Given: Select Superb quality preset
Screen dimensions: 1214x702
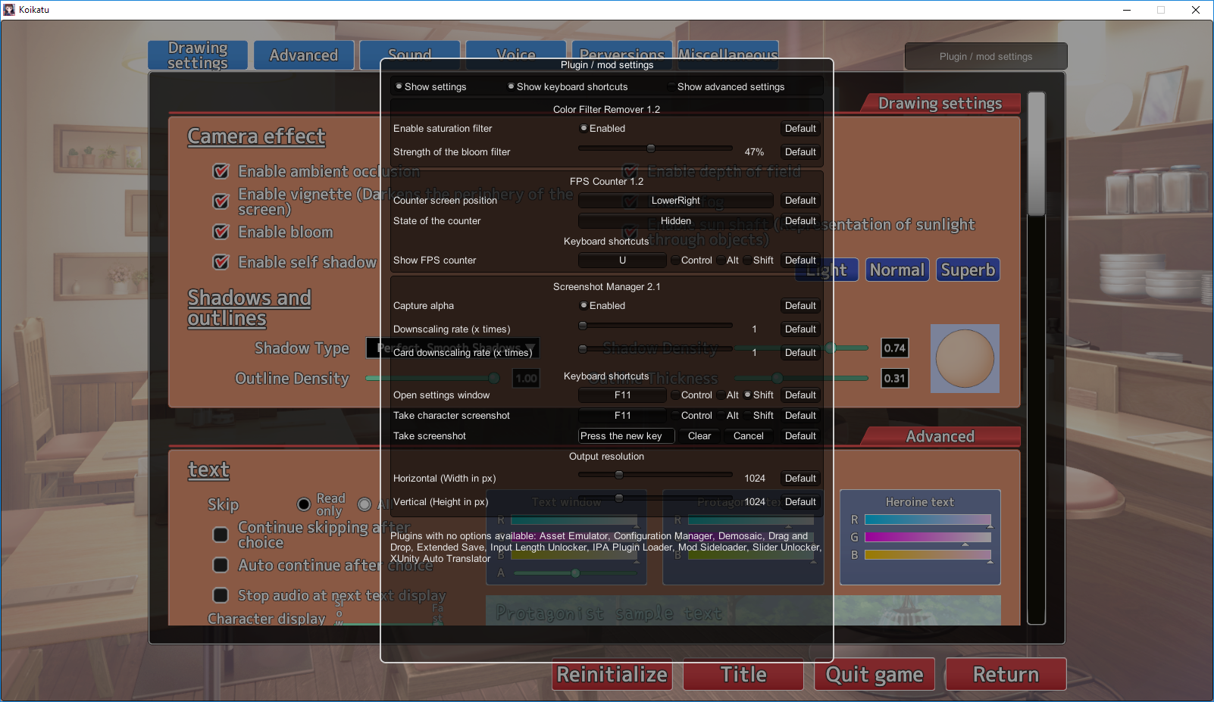Looking at the screenshot, I should tap(968, 270).
